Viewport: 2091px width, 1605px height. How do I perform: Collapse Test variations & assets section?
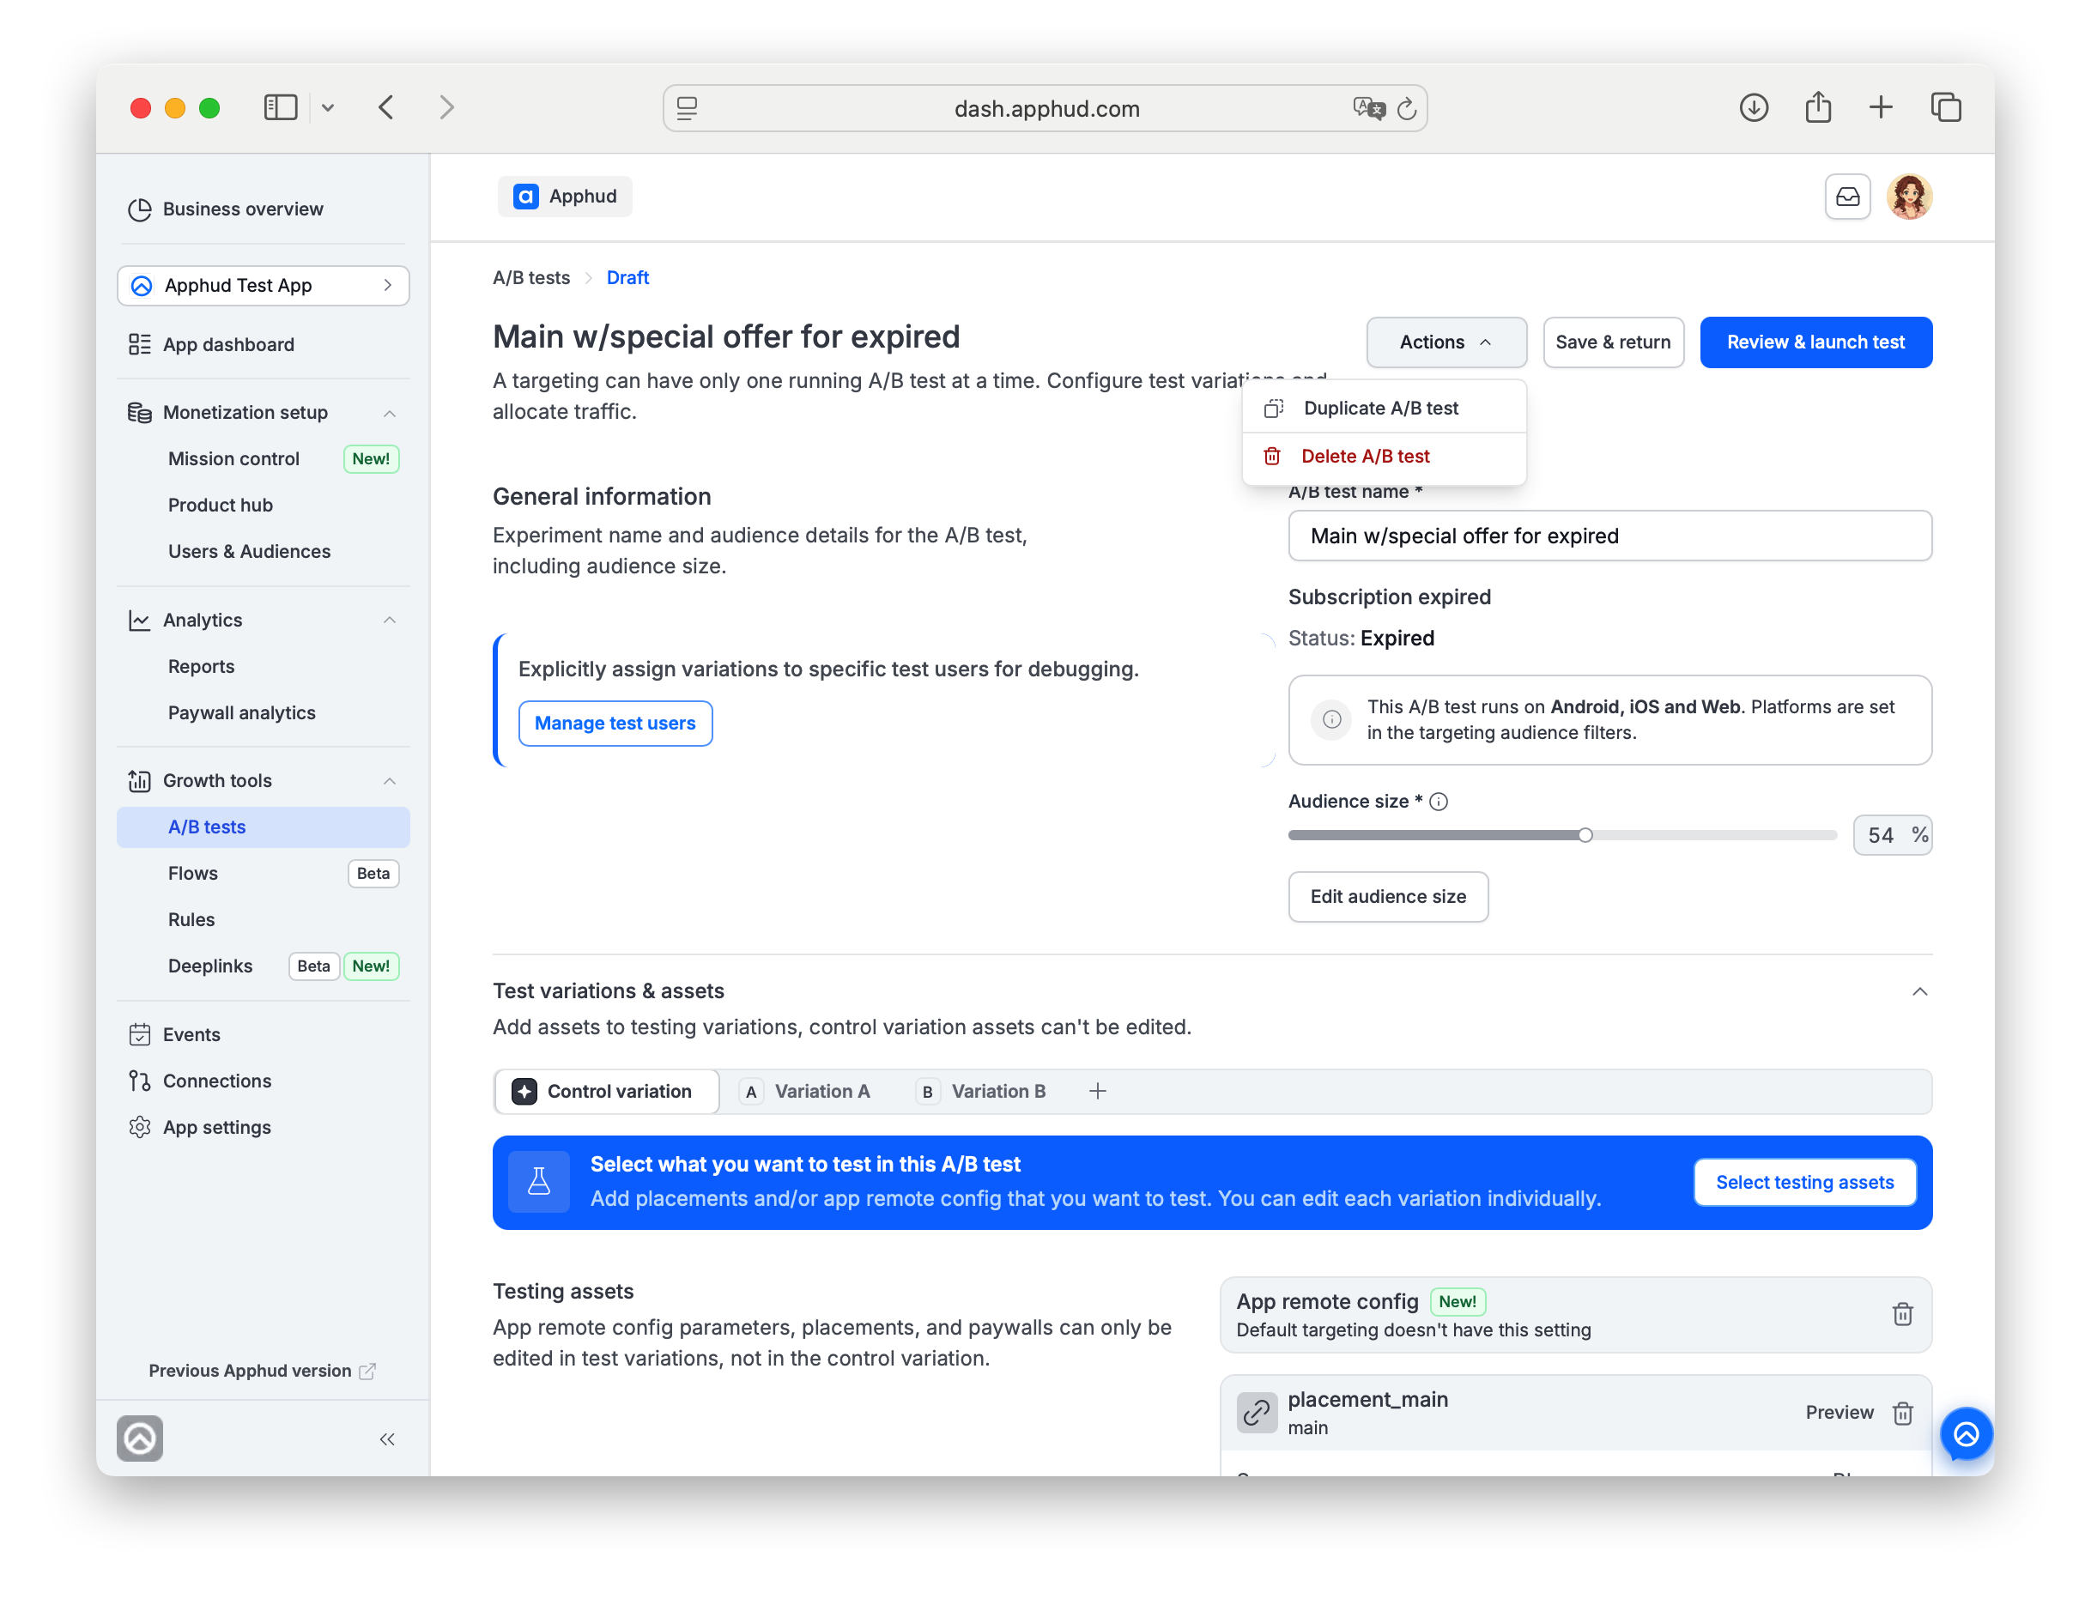(1919, 990)
